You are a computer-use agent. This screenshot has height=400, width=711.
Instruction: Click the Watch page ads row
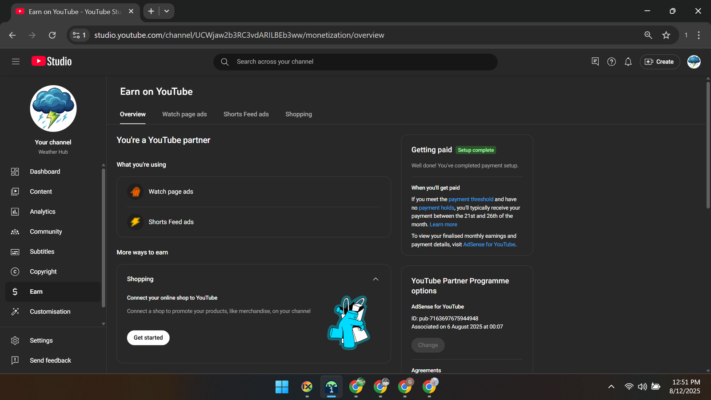tap(254, 192)
